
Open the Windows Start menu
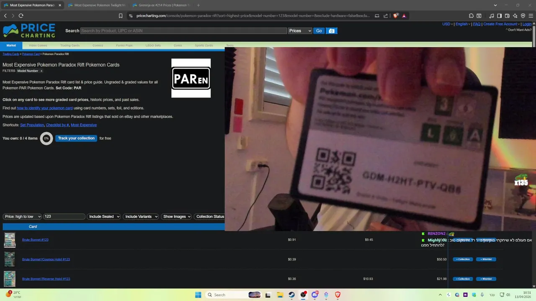click(198, 295)
